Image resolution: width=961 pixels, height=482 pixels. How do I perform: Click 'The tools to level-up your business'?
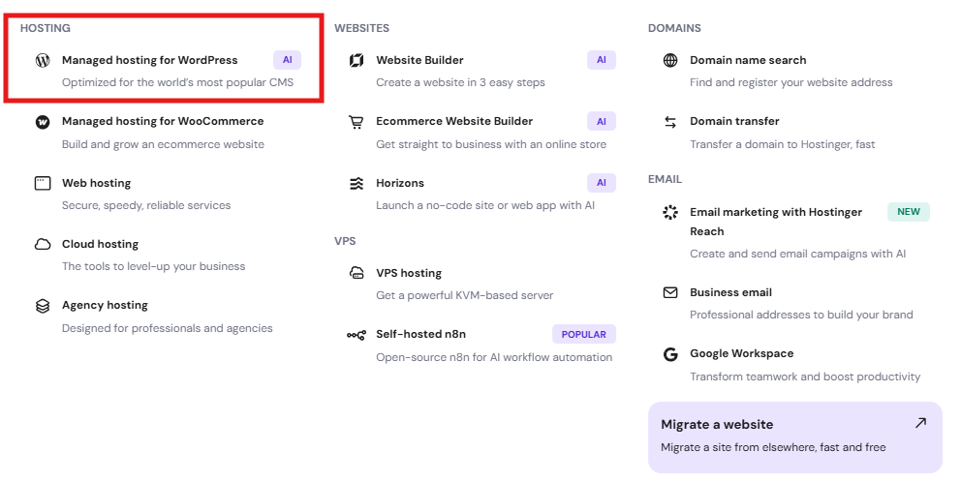(x=153, y=266)
